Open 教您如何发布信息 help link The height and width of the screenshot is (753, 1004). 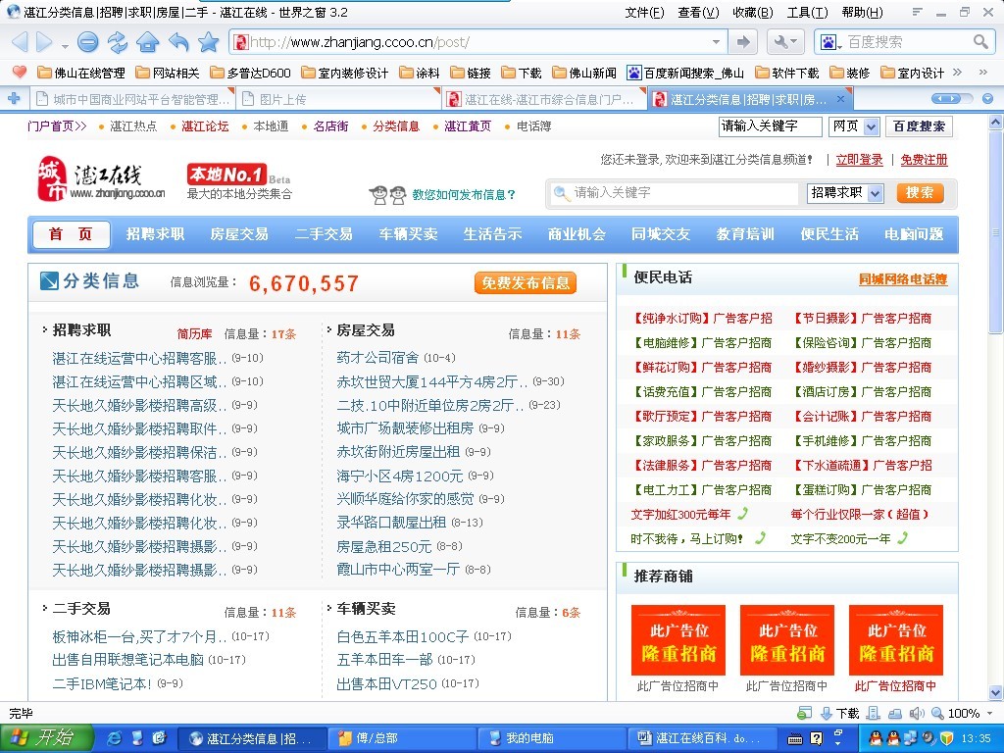point(464,195)
